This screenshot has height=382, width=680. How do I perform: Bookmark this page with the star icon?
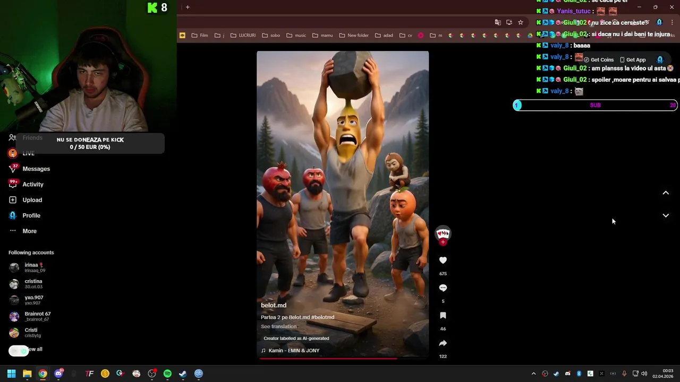coord(521,22)
